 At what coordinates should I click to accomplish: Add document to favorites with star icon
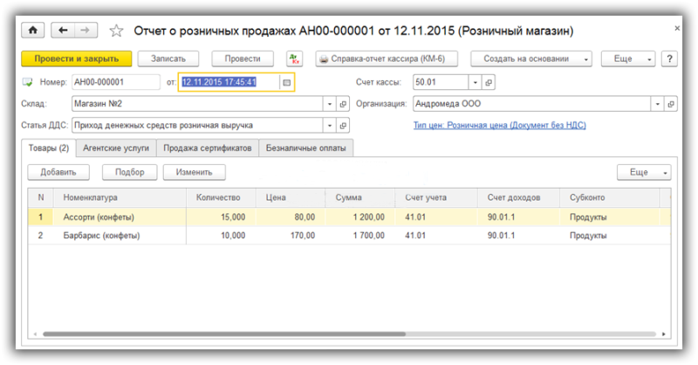(116, 31)
